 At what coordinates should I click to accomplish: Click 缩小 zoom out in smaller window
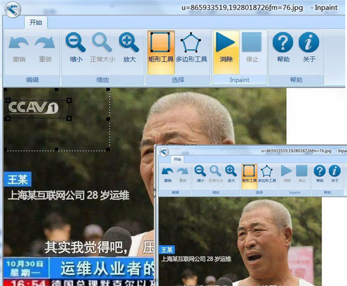coord(200,174)
